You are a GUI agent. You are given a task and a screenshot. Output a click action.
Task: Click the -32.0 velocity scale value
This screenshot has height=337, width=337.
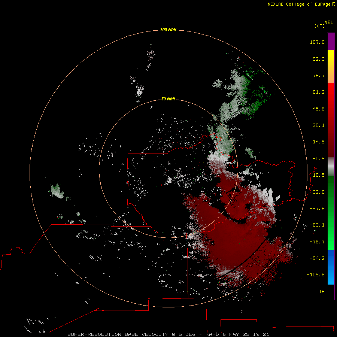coord(317,192)
